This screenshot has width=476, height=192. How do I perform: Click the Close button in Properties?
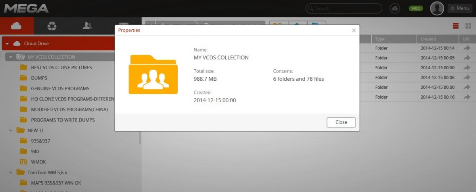click(x=341, y=122)
